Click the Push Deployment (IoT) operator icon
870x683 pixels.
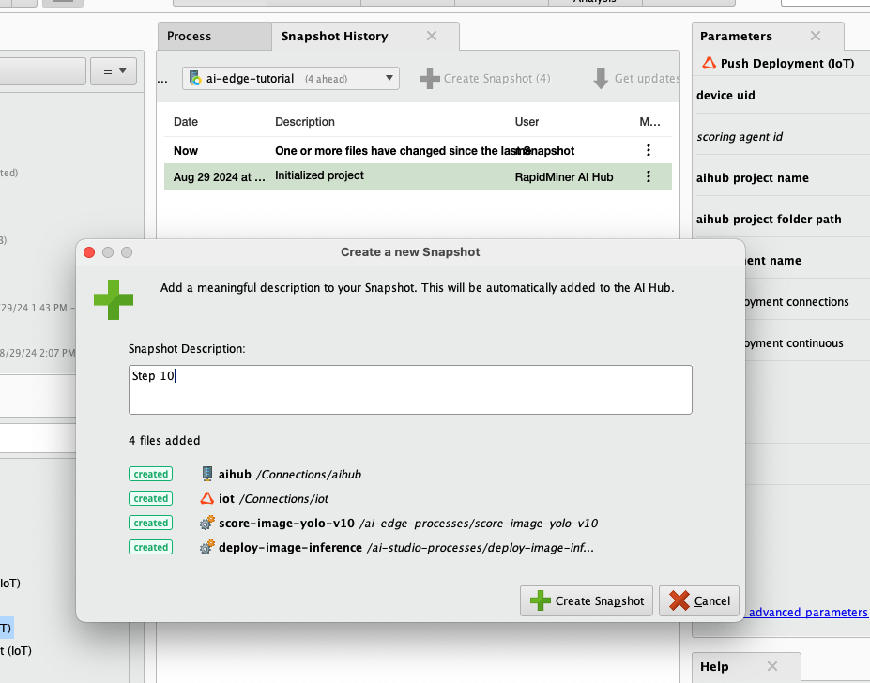[x=709, y=64]
